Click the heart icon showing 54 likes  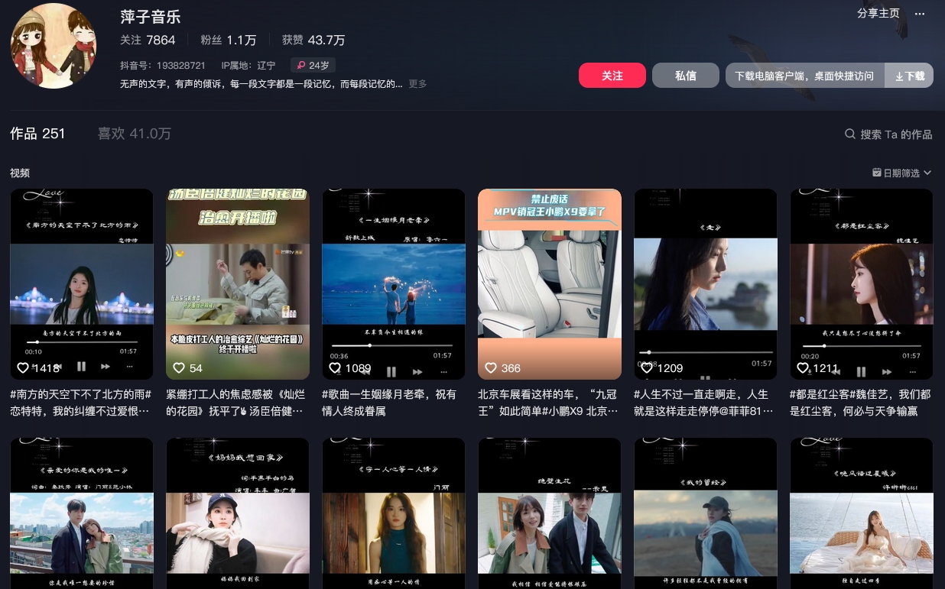pos(179,367)
